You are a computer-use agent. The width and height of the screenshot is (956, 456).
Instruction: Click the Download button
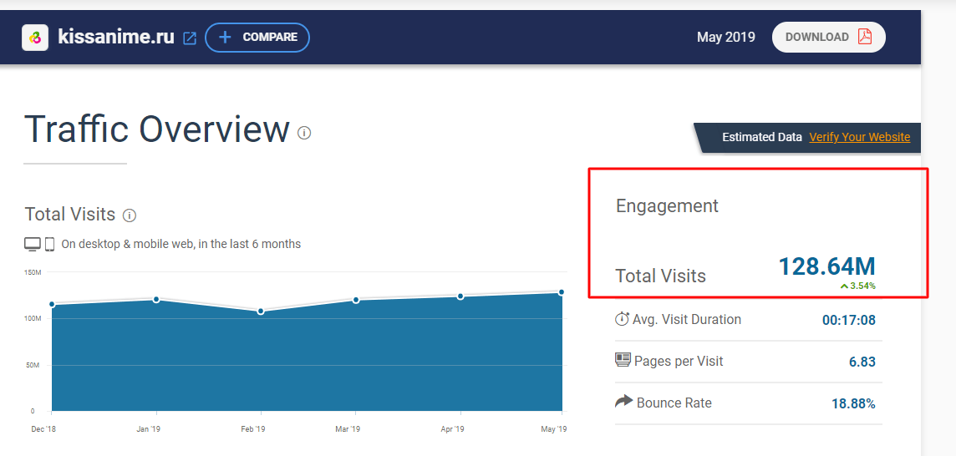[829, 38]
